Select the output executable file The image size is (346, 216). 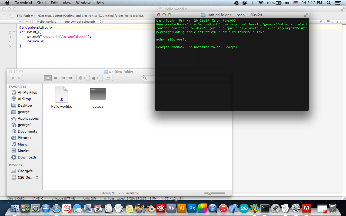click(x=98, y=94)
